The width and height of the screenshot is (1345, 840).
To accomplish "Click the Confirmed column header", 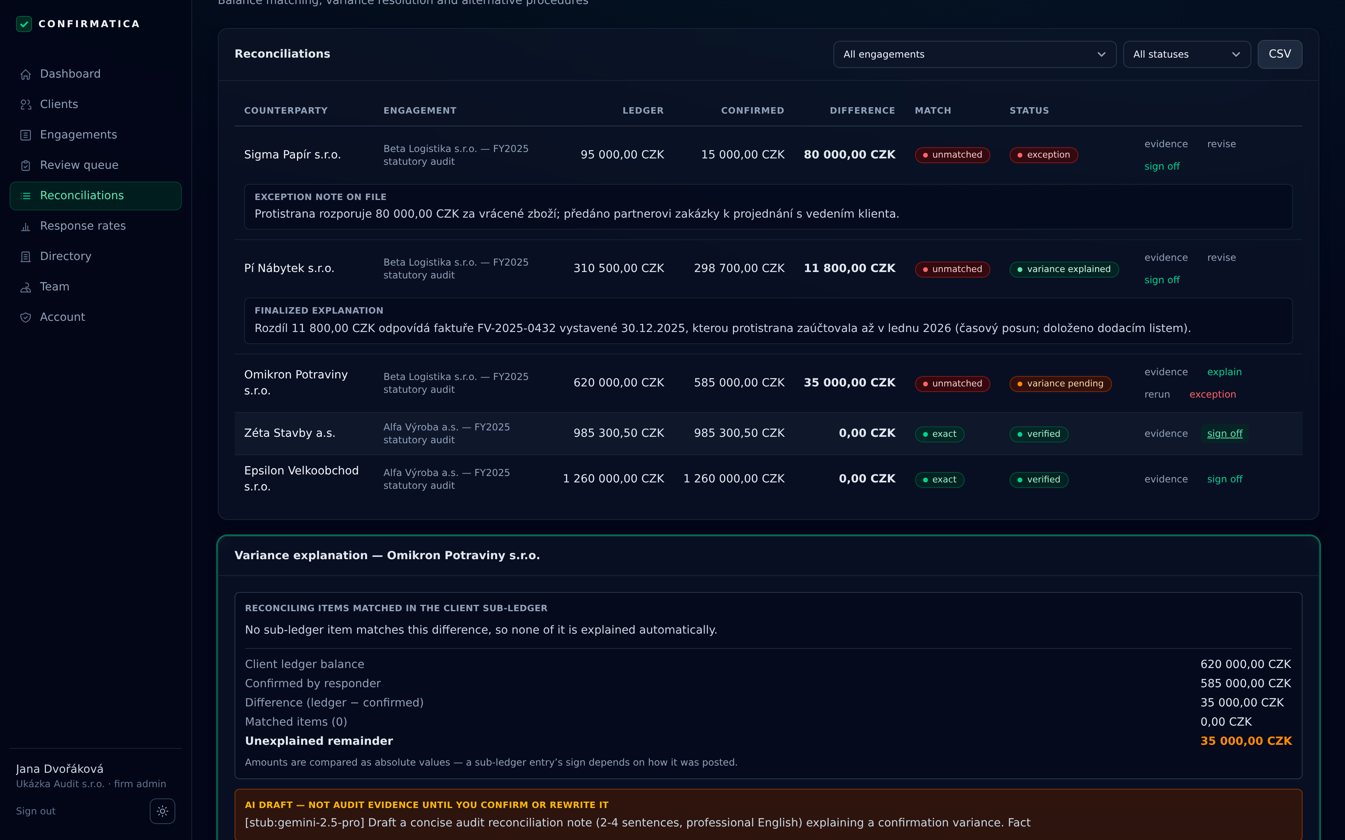I will click(752, 110).
